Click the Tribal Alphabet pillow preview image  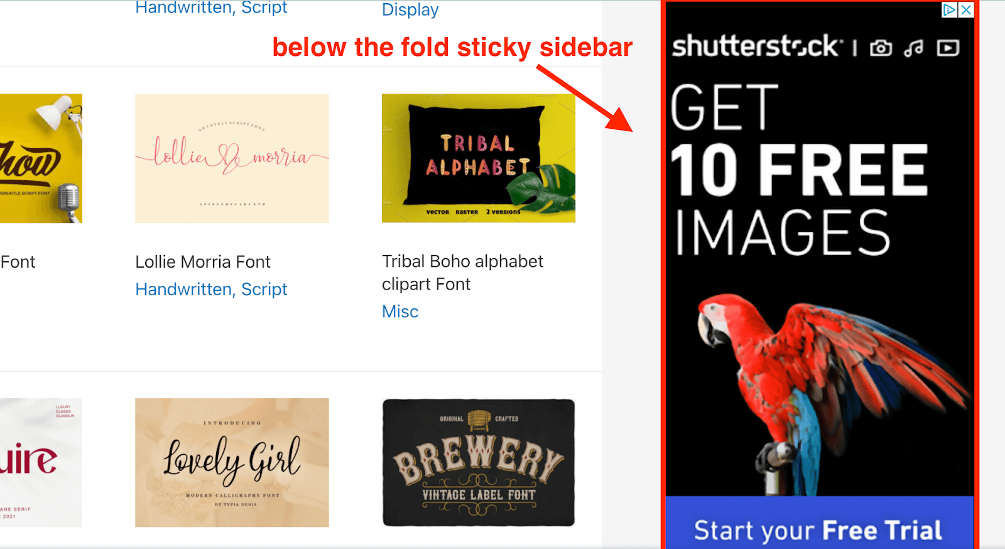[x=478, y=158]
